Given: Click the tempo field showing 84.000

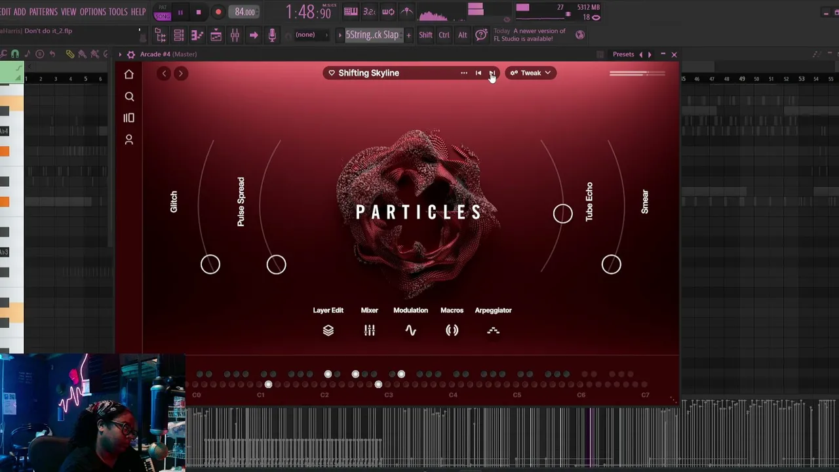Looking at the screenshot, I should point(244,12).
